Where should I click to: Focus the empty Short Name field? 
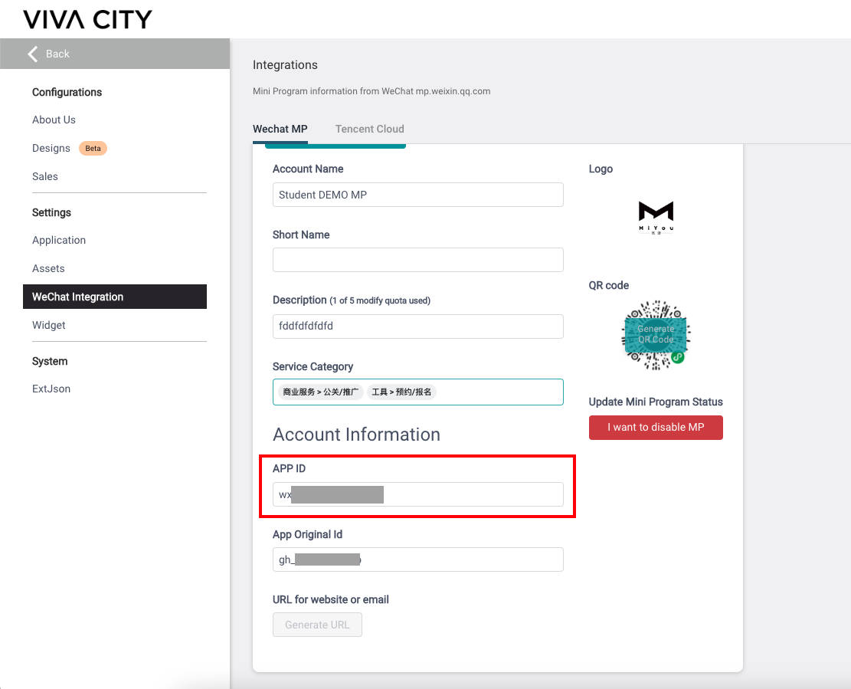pyautogui.click(x=418, y=260)
